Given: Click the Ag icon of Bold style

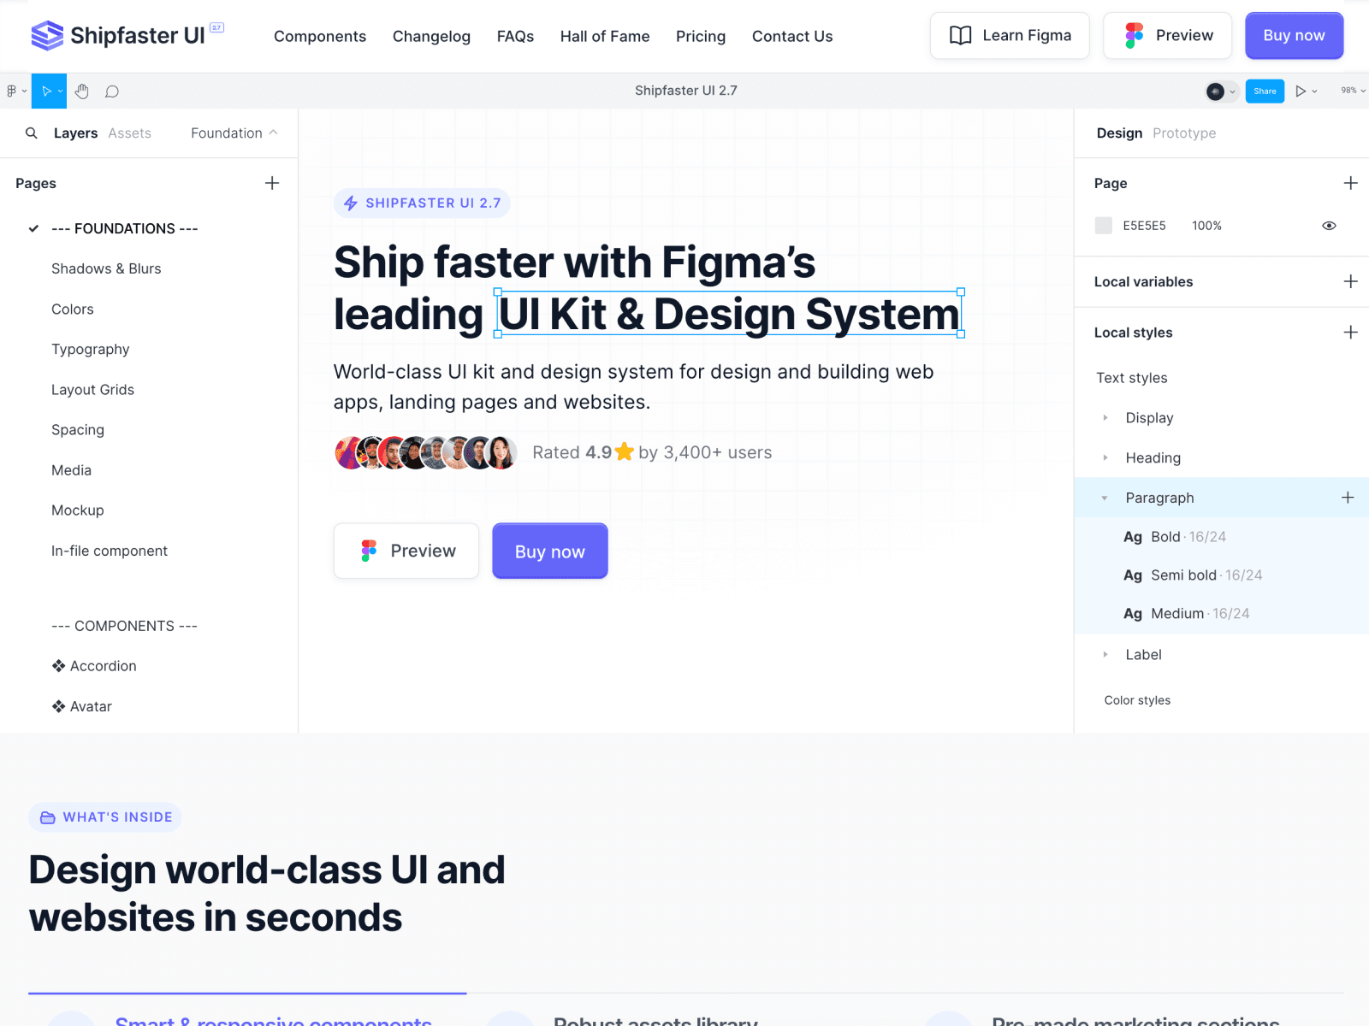Looking at the screenshot, I should pyautogui.click(x=1133, y=537).
